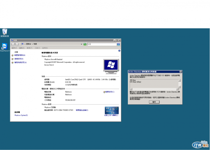Click the 系統 breadcrumb in address bar
The image size is (210, 150).
point(35,44)
